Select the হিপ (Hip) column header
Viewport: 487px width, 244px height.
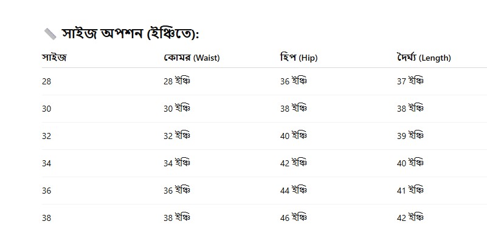(299, 58)
